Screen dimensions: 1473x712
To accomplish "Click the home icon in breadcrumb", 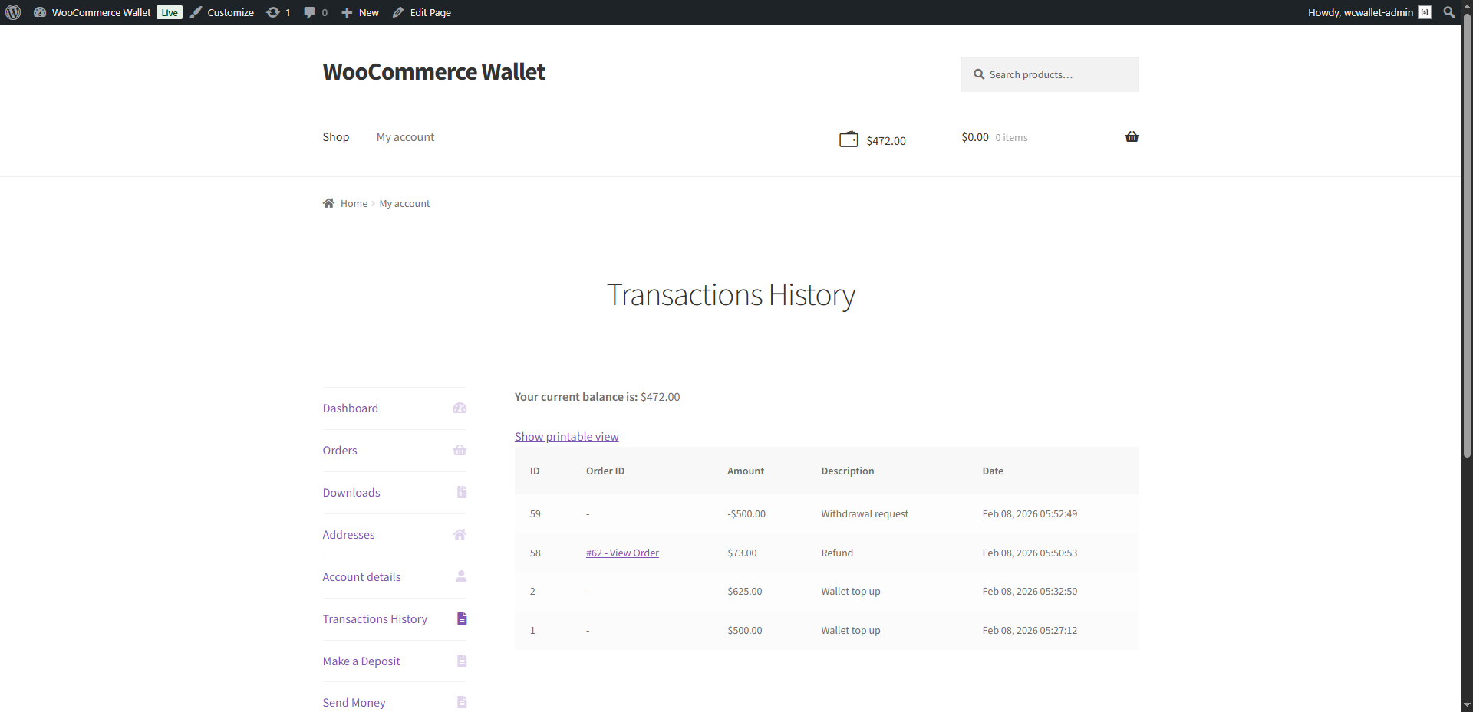I will click(328, 203).
